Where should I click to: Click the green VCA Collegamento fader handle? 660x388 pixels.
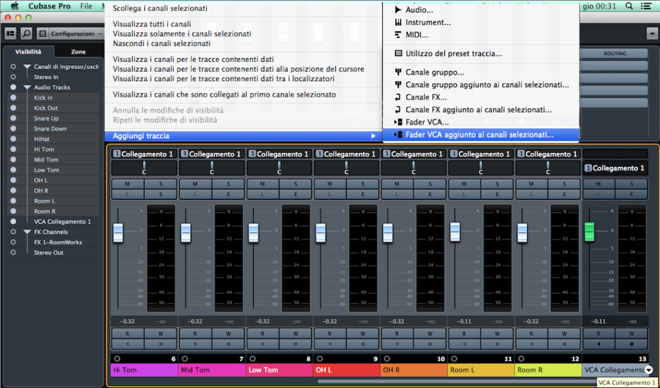click(589, 231)
